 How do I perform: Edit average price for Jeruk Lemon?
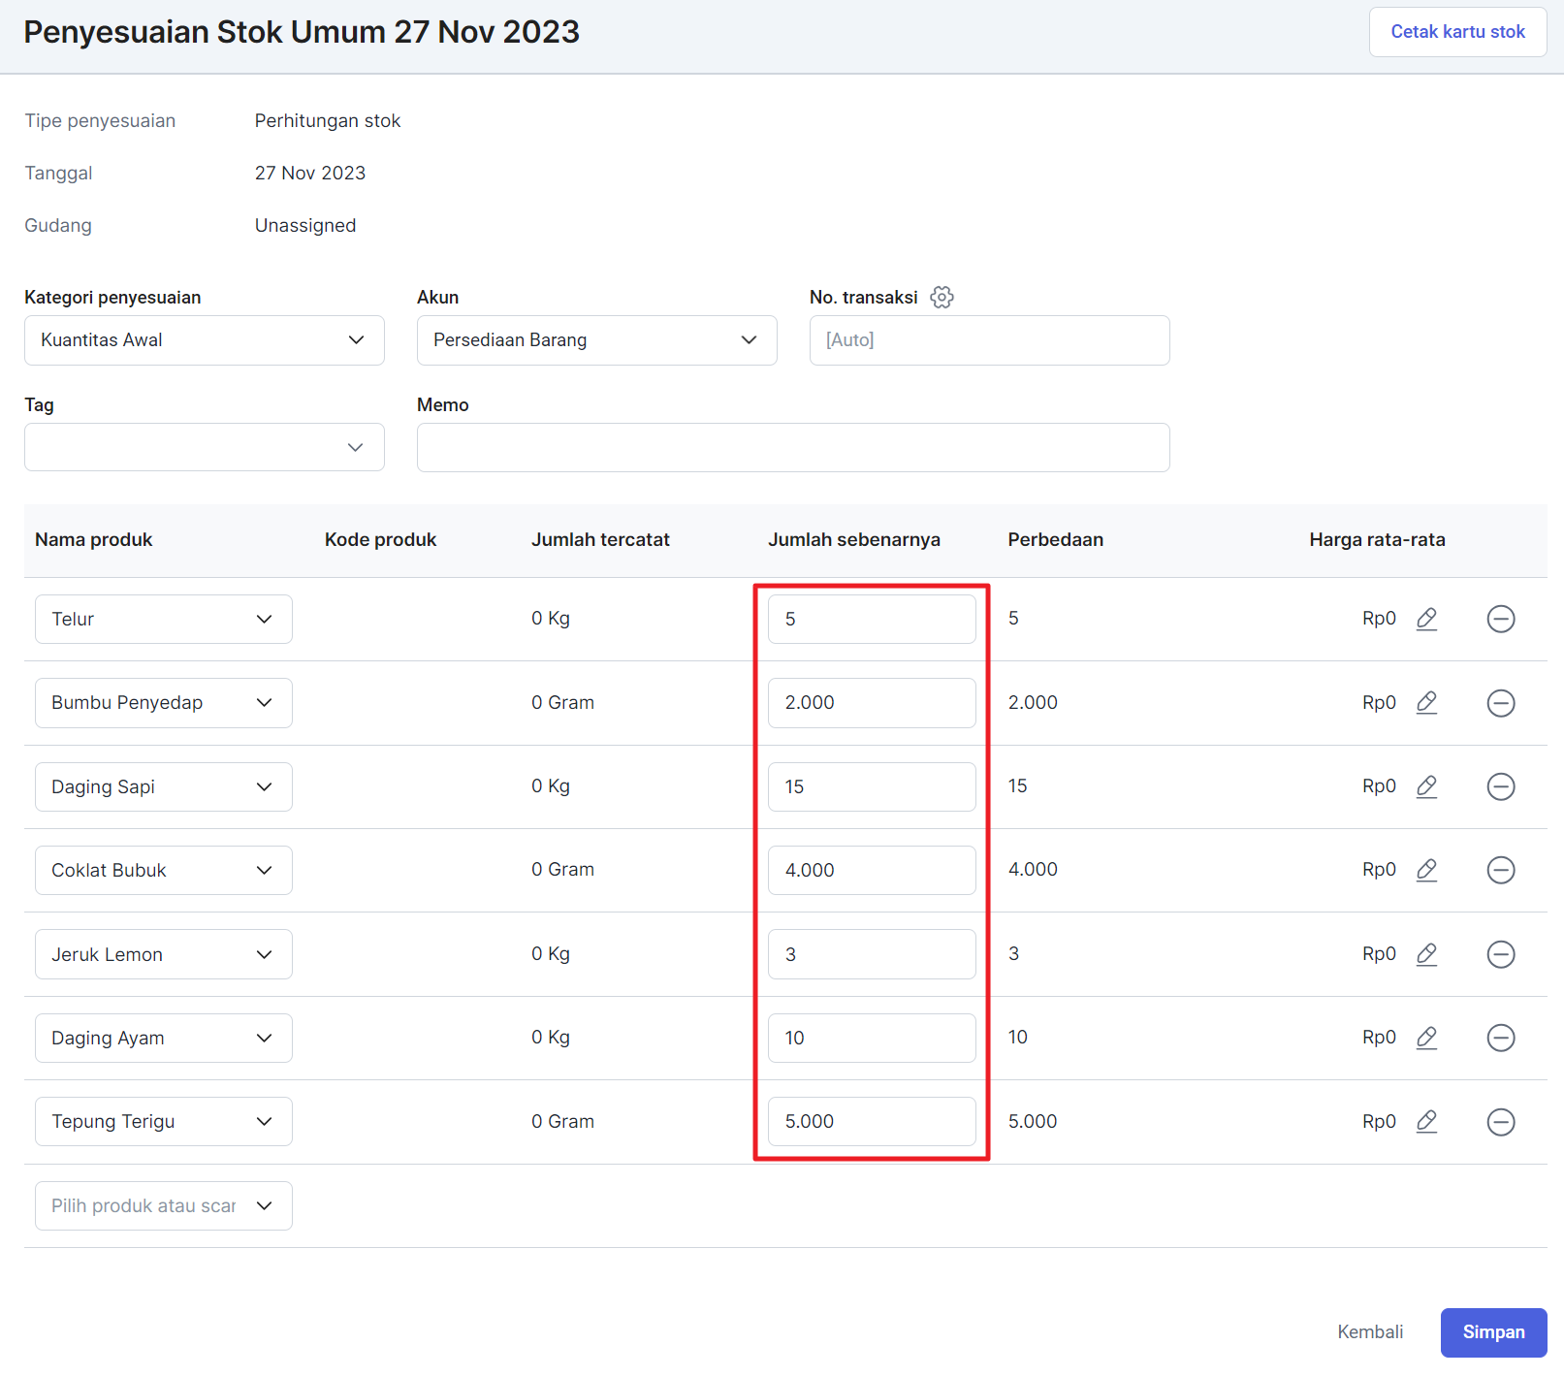[x=1426, y=954]
